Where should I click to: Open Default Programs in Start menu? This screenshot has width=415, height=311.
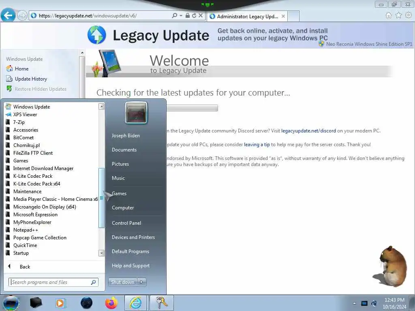pyautogui.click(x=130, y=251)
